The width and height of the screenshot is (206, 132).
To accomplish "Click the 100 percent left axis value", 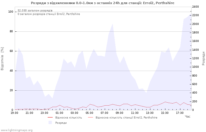I will 11,12.
